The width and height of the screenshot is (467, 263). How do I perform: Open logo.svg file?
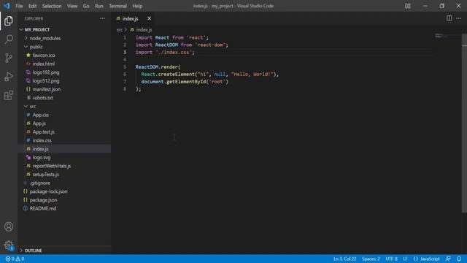[x=64, y=158]
